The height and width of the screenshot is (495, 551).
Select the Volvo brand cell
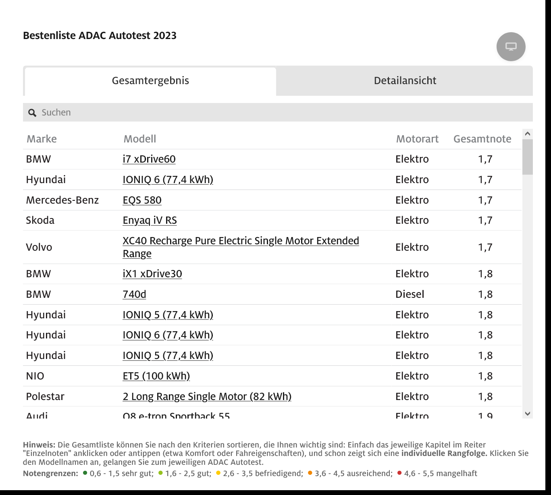(39, 247)
